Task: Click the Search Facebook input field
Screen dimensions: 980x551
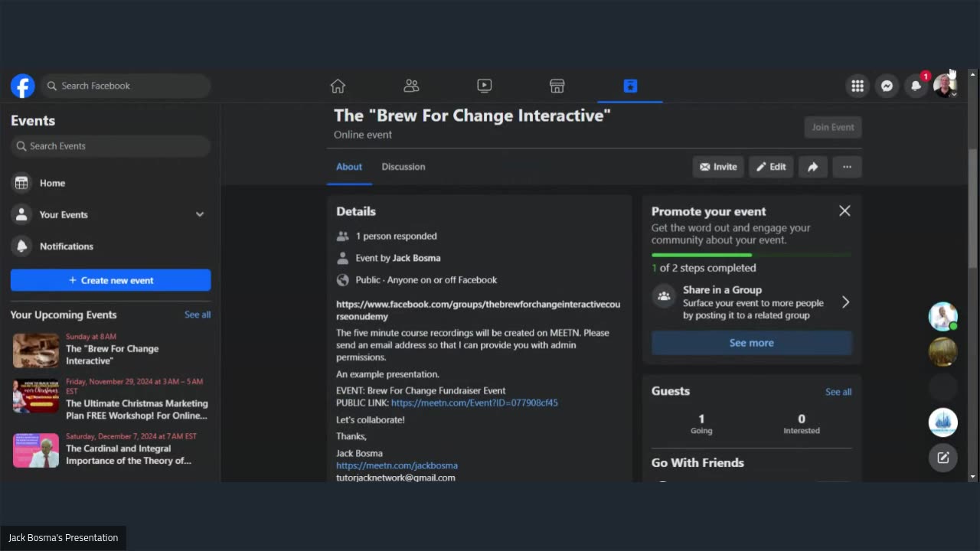Action: click(x=126, y=86)
